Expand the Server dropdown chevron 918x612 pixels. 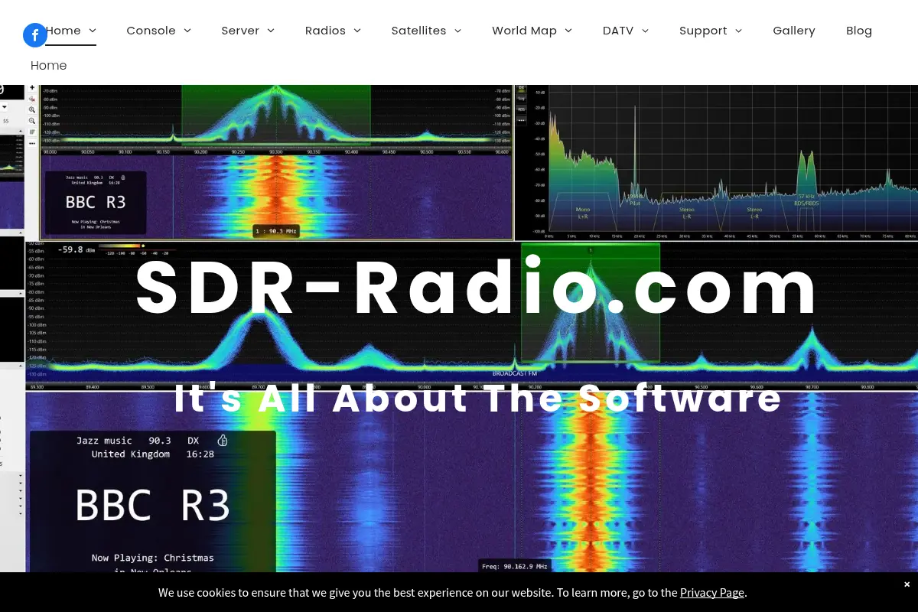click(x=271, y=31)
